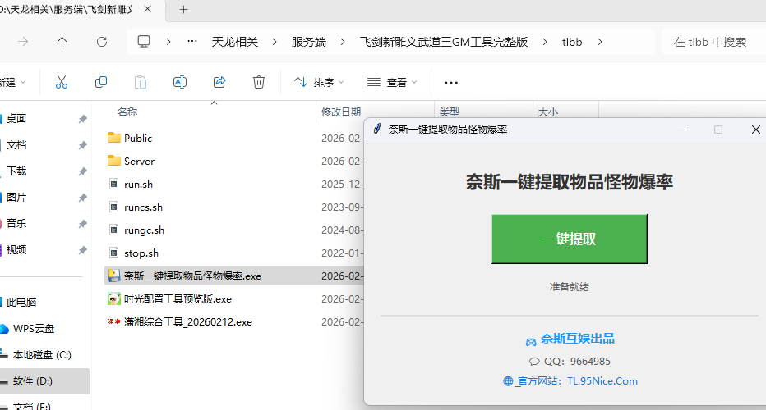Click the Server folder icon

113,161
